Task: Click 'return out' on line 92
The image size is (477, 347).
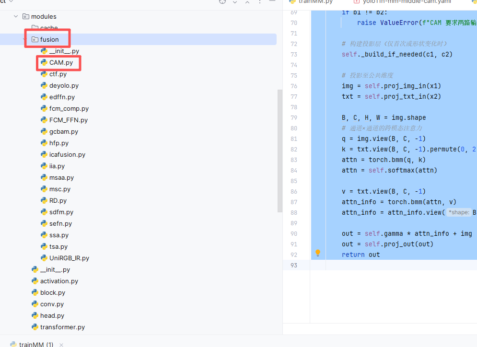Action: (361, 254)
